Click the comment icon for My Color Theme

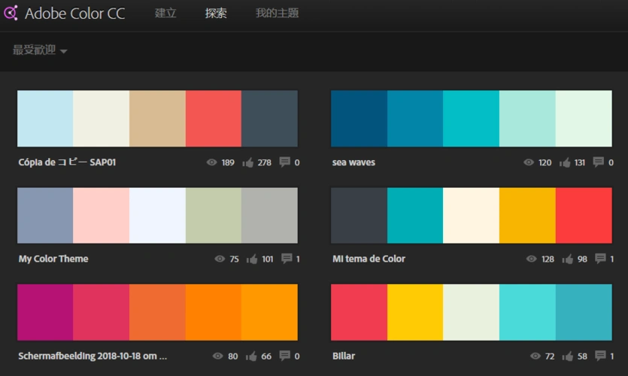point(287,259)
